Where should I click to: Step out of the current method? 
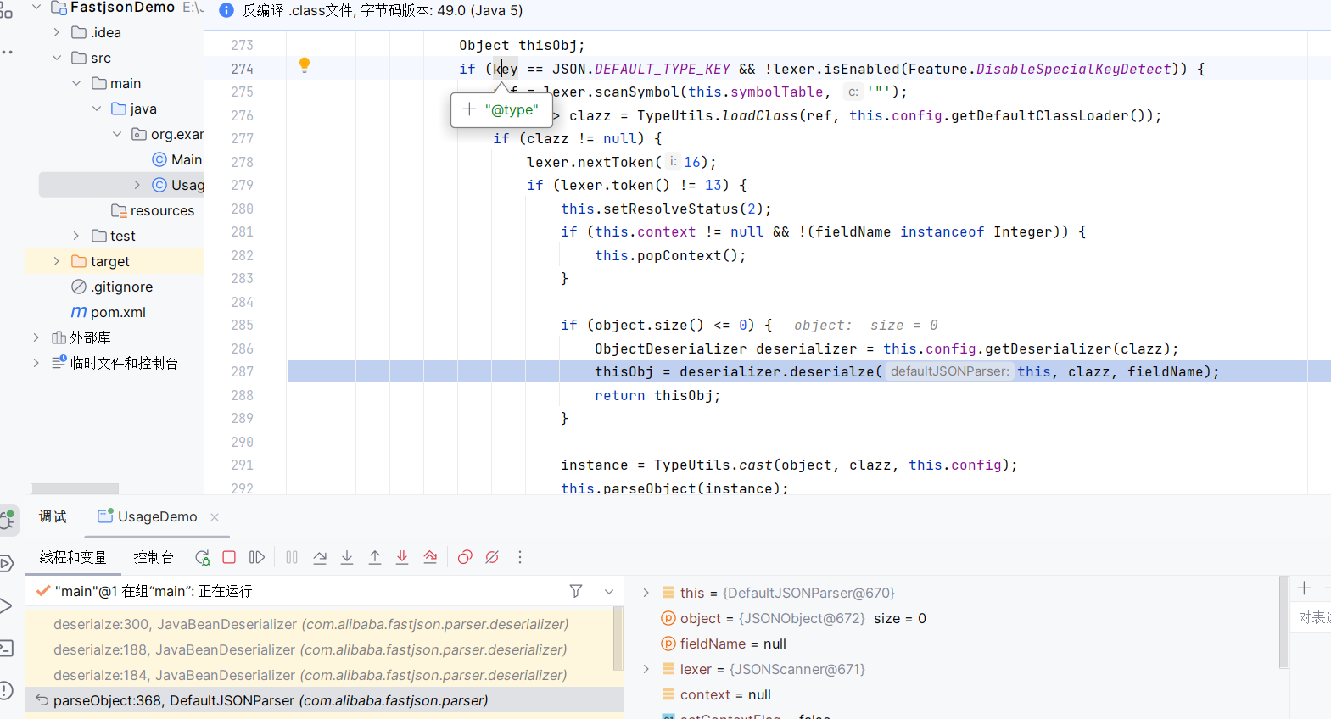375,557
